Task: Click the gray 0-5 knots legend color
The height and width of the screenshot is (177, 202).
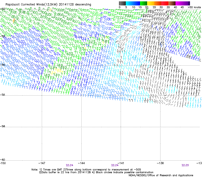Action: click(x=122, y=3)
